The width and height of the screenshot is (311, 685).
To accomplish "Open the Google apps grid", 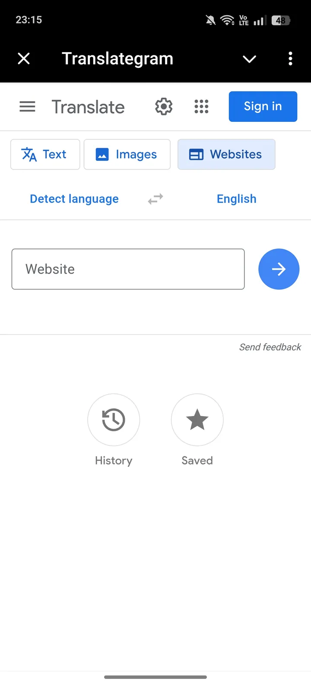I will tap(201, 106).
